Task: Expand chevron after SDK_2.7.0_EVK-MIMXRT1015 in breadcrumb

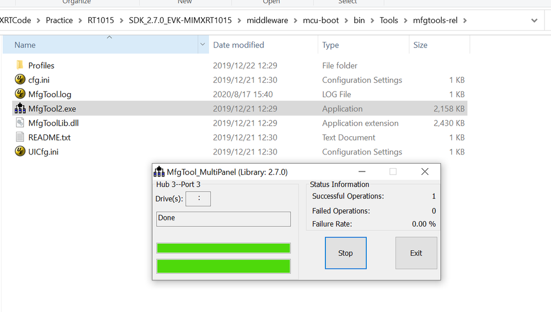Action: point(239,20)
